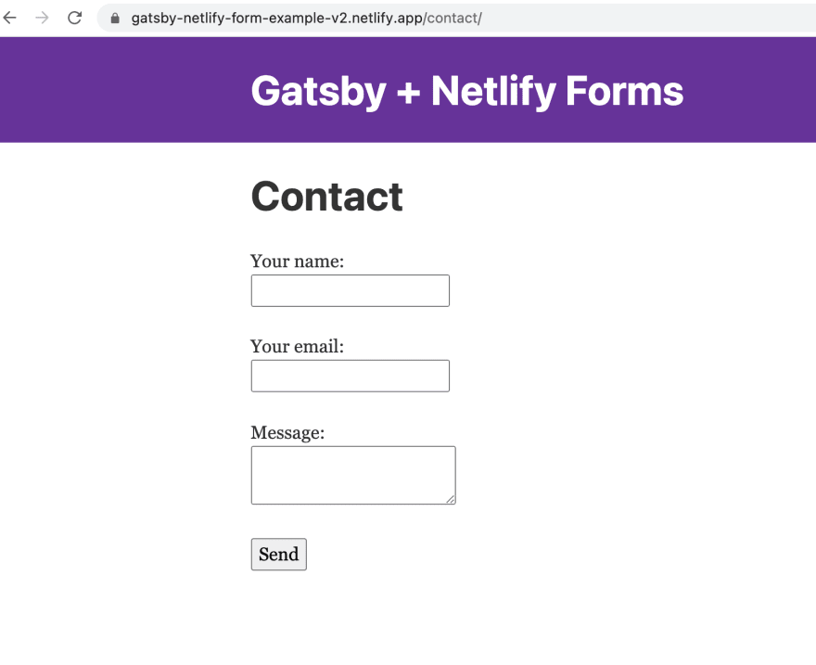Click the browser forward arrow
The width and height of the screenshot is (816, 665).
point(42,18)
